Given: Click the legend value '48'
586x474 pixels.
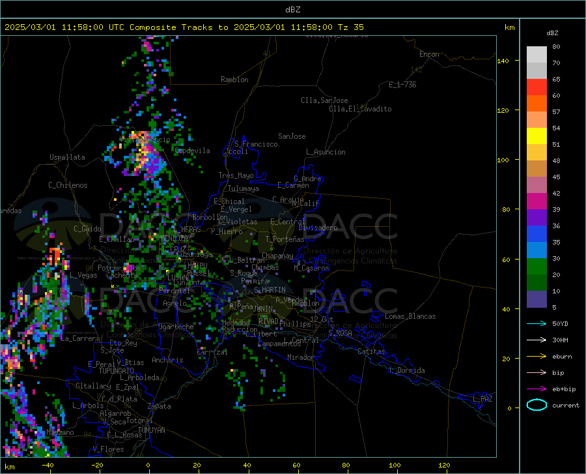Looking at the screenshot, I should click(556, 160).
